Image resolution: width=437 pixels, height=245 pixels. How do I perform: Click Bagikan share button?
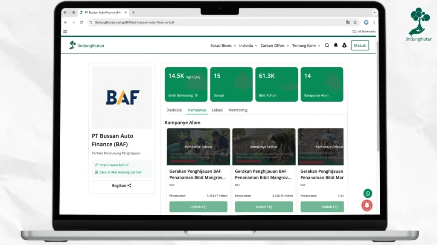click(122, 185)
